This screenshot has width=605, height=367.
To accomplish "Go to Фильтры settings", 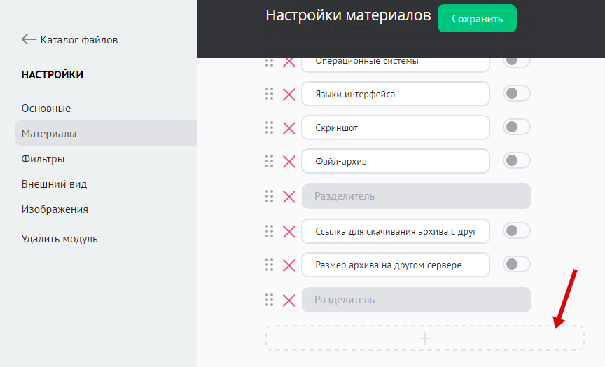I will [43, 159].
